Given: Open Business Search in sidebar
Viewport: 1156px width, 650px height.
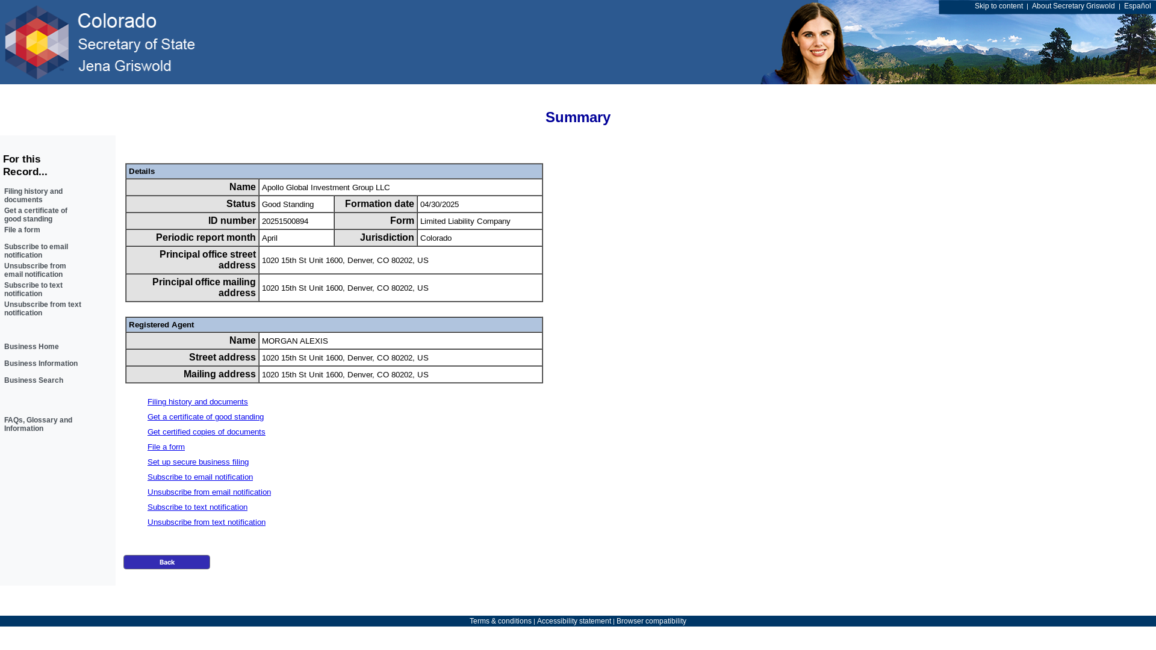Looking at the screenshot, I should pyautogui.click(x=34, y=380).
